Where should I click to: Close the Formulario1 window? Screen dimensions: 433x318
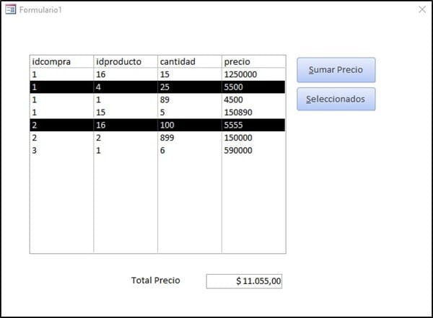click(x=422, y=9)
